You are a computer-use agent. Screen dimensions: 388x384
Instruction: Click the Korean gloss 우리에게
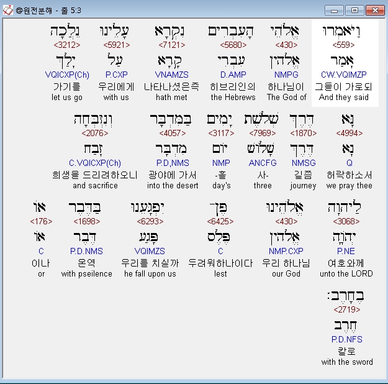pos(116,87)
